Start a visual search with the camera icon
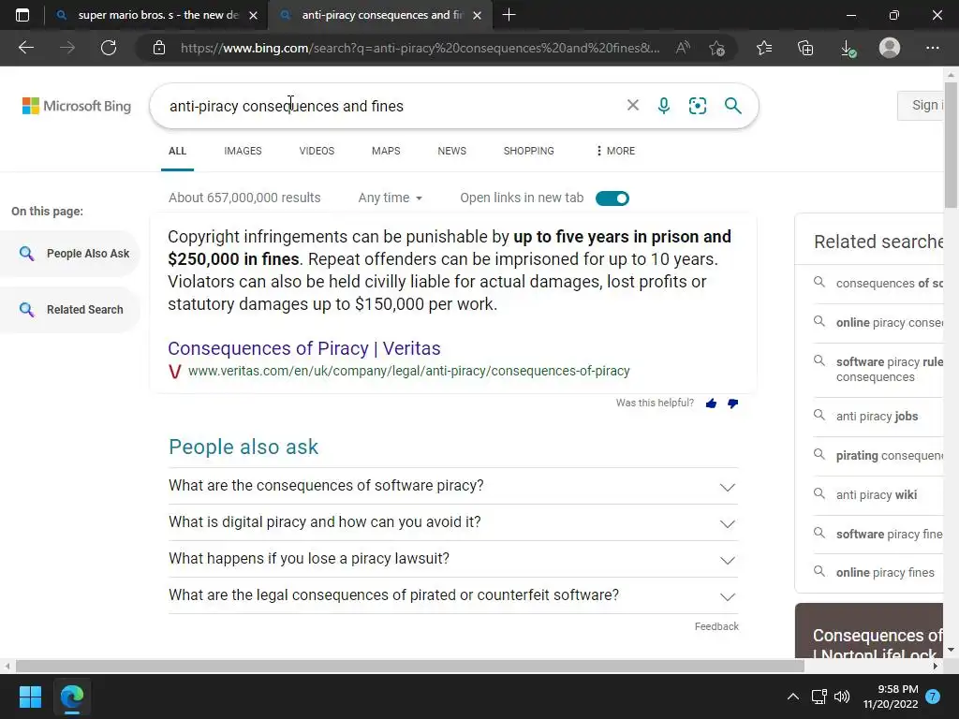 pyautogui.click(x=697, y=106)
